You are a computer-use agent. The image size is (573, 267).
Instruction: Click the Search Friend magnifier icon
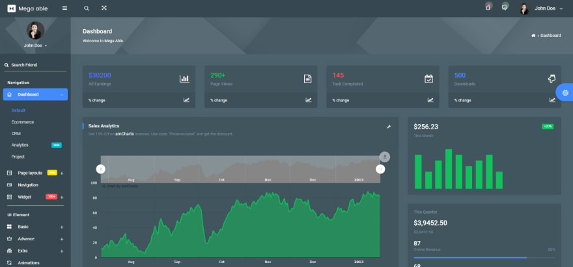(x=7, y=65)
